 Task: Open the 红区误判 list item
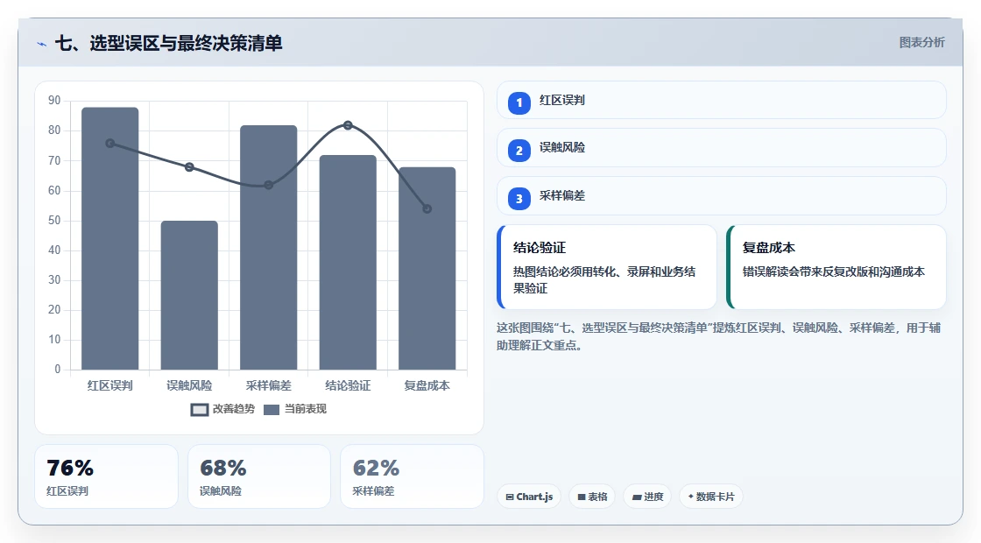click(x=722, y=100)
